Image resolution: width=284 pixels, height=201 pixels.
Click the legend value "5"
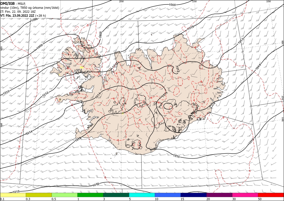[x=130, y=199]
